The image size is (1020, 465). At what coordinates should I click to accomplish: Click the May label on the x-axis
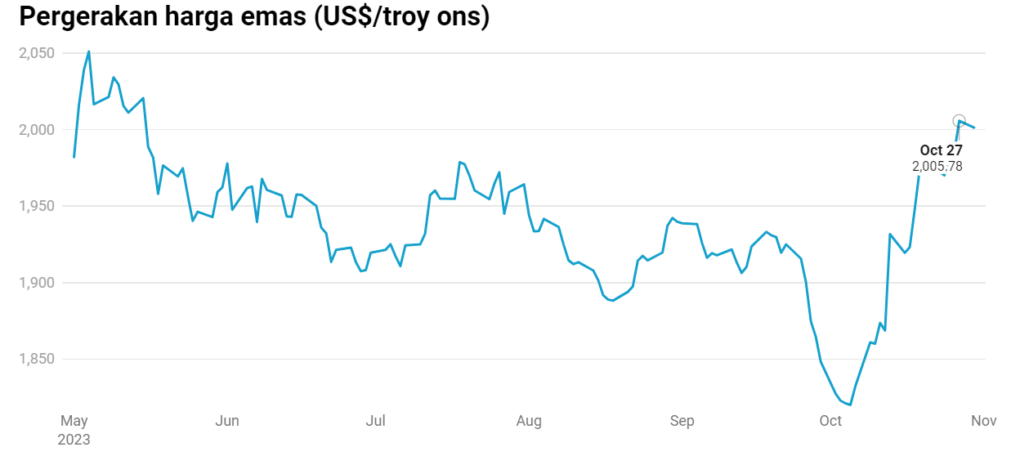tap(74, 421)
